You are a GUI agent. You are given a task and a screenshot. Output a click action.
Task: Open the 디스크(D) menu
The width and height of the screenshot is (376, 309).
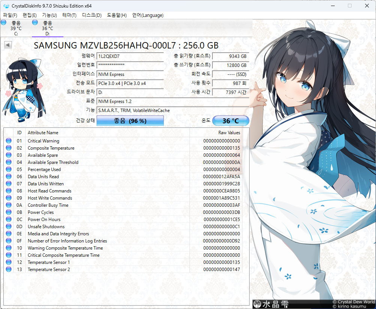pos(92,15)
